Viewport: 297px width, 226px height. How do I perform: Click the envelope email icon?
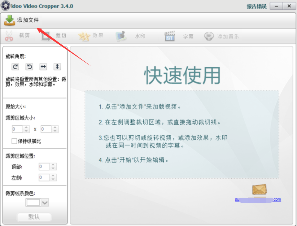point(259,189)
